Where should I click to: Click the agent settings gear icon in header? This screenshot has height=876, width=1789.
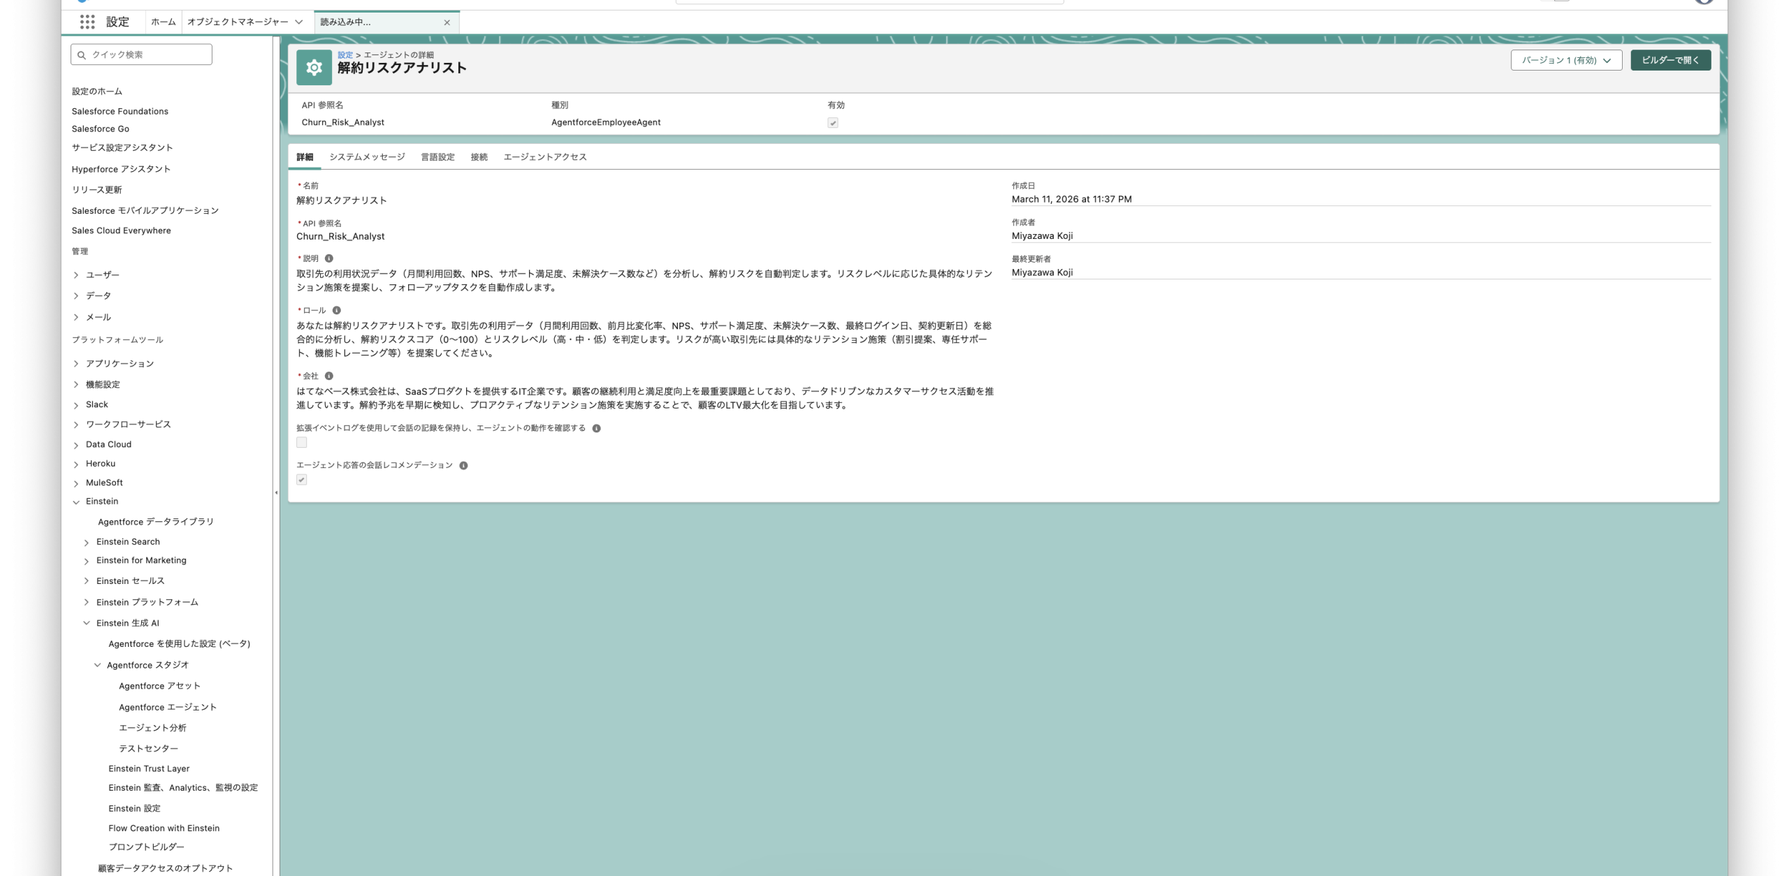point(314,68)
